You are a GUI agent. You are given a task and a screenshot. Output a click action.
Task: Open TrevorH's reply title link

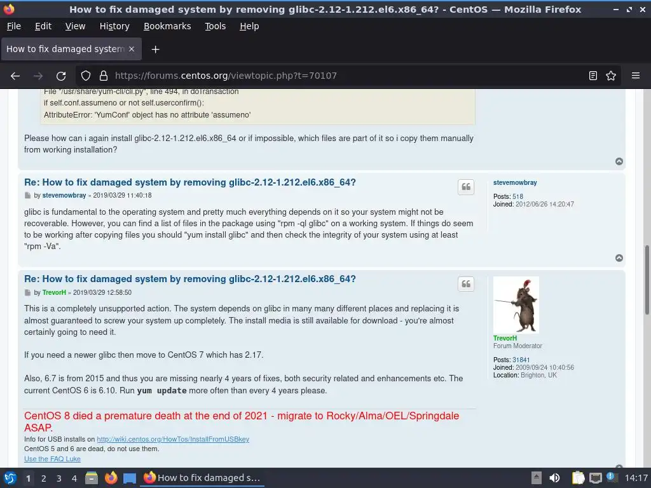tap(189, 280)
